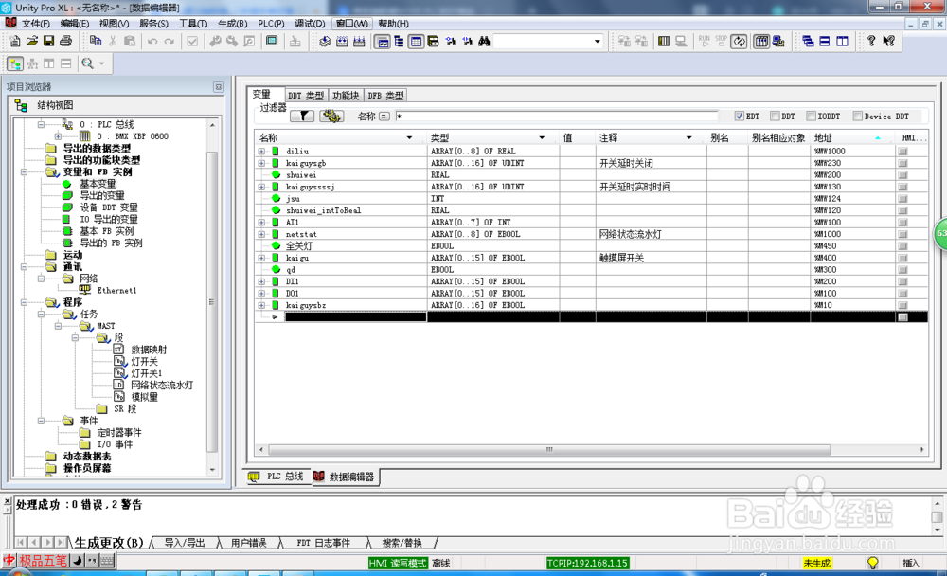Open the 名称 column header dropdown
This screenshot has width=947, height=576.
pyautogui.click(x=409, y=137)
